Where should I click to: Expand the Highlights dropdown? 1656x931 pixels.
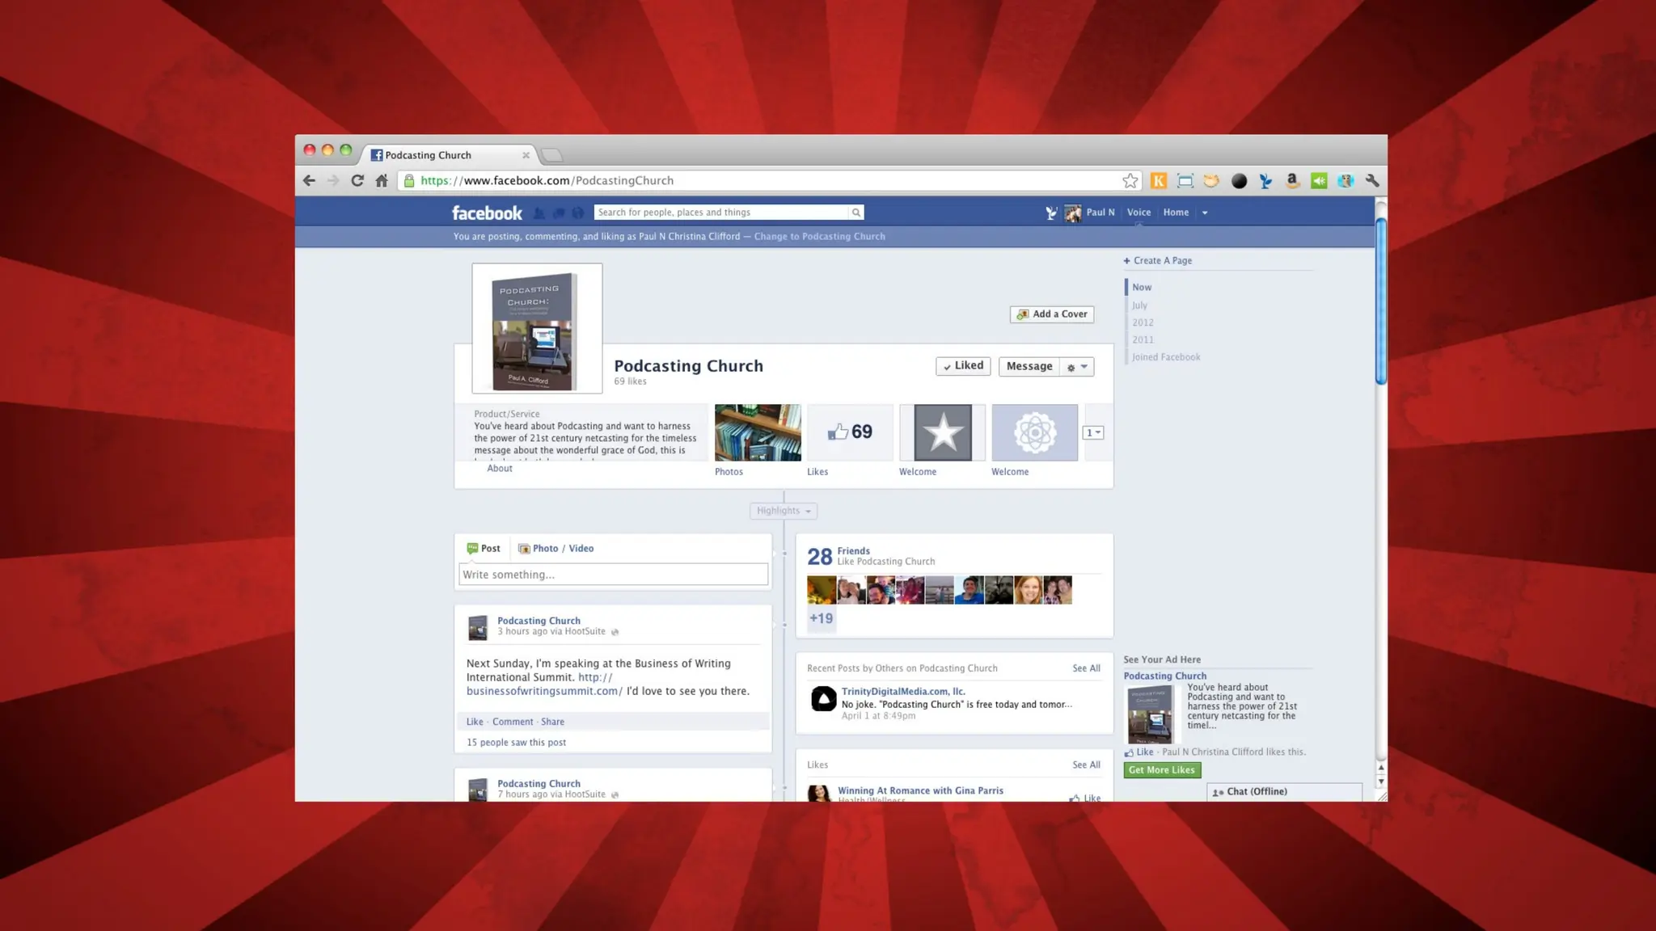tap(783, 511)
